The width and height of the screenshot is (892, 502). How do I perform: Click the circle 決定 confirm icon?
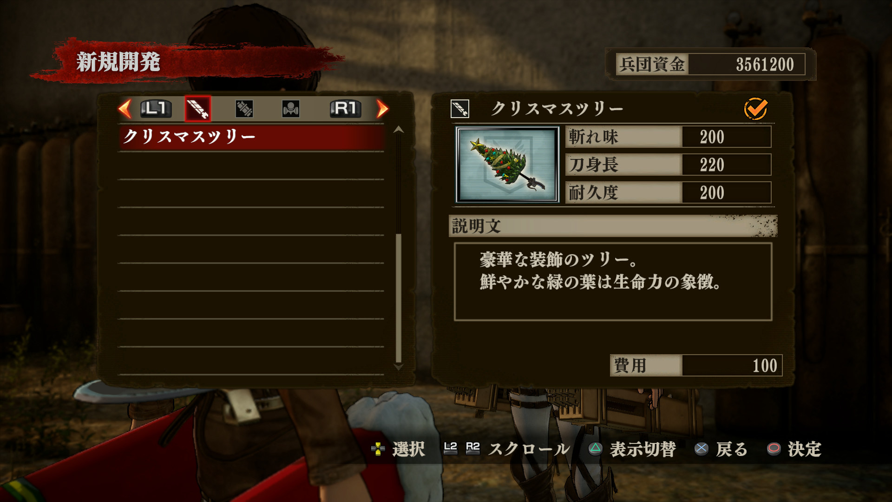[774, 449]
